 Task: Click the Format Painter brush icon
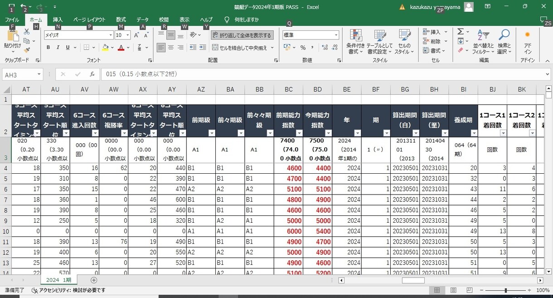[x=27, y=50]
